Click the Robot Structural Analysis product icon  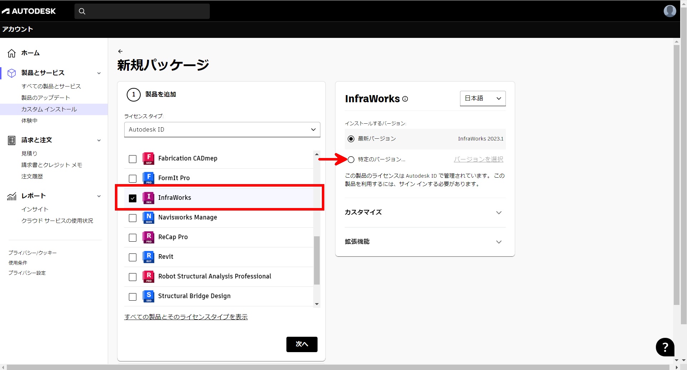[149, 276]
